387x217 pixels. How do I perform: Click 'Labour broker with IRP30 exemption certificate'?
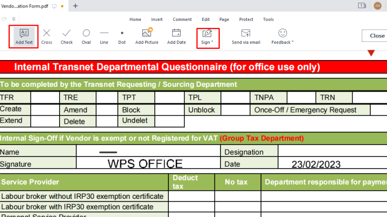[77, 207]
